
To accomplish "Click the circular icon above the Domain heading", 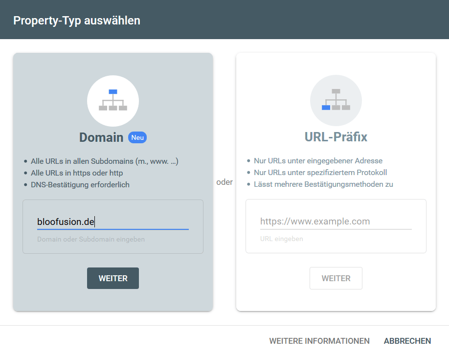I will tap(113, 101).
